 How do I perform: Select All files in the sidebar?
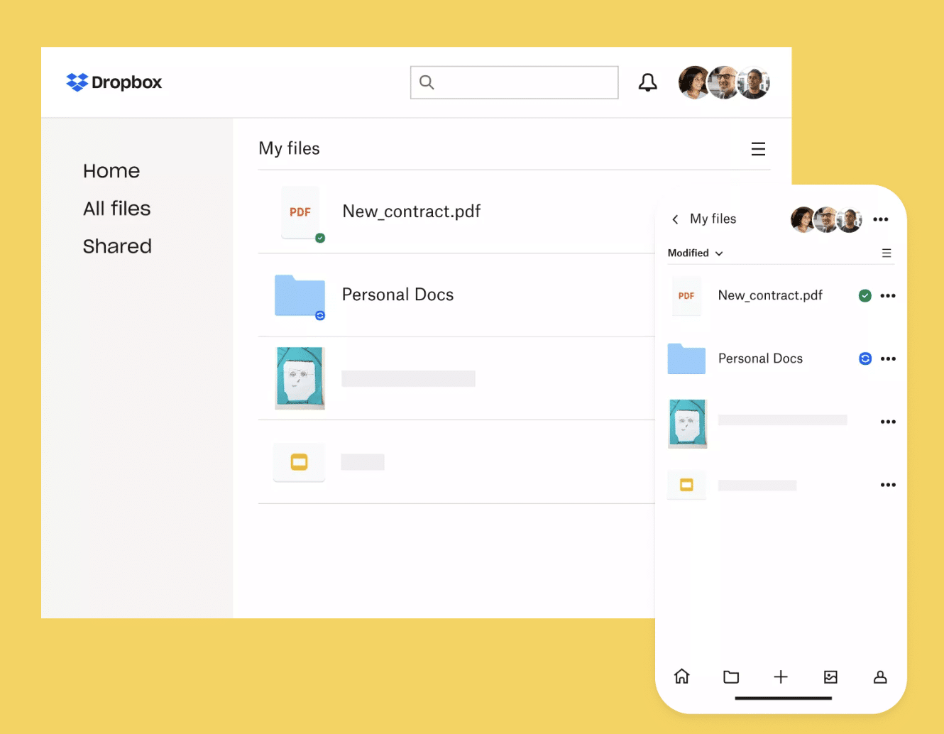117,209
